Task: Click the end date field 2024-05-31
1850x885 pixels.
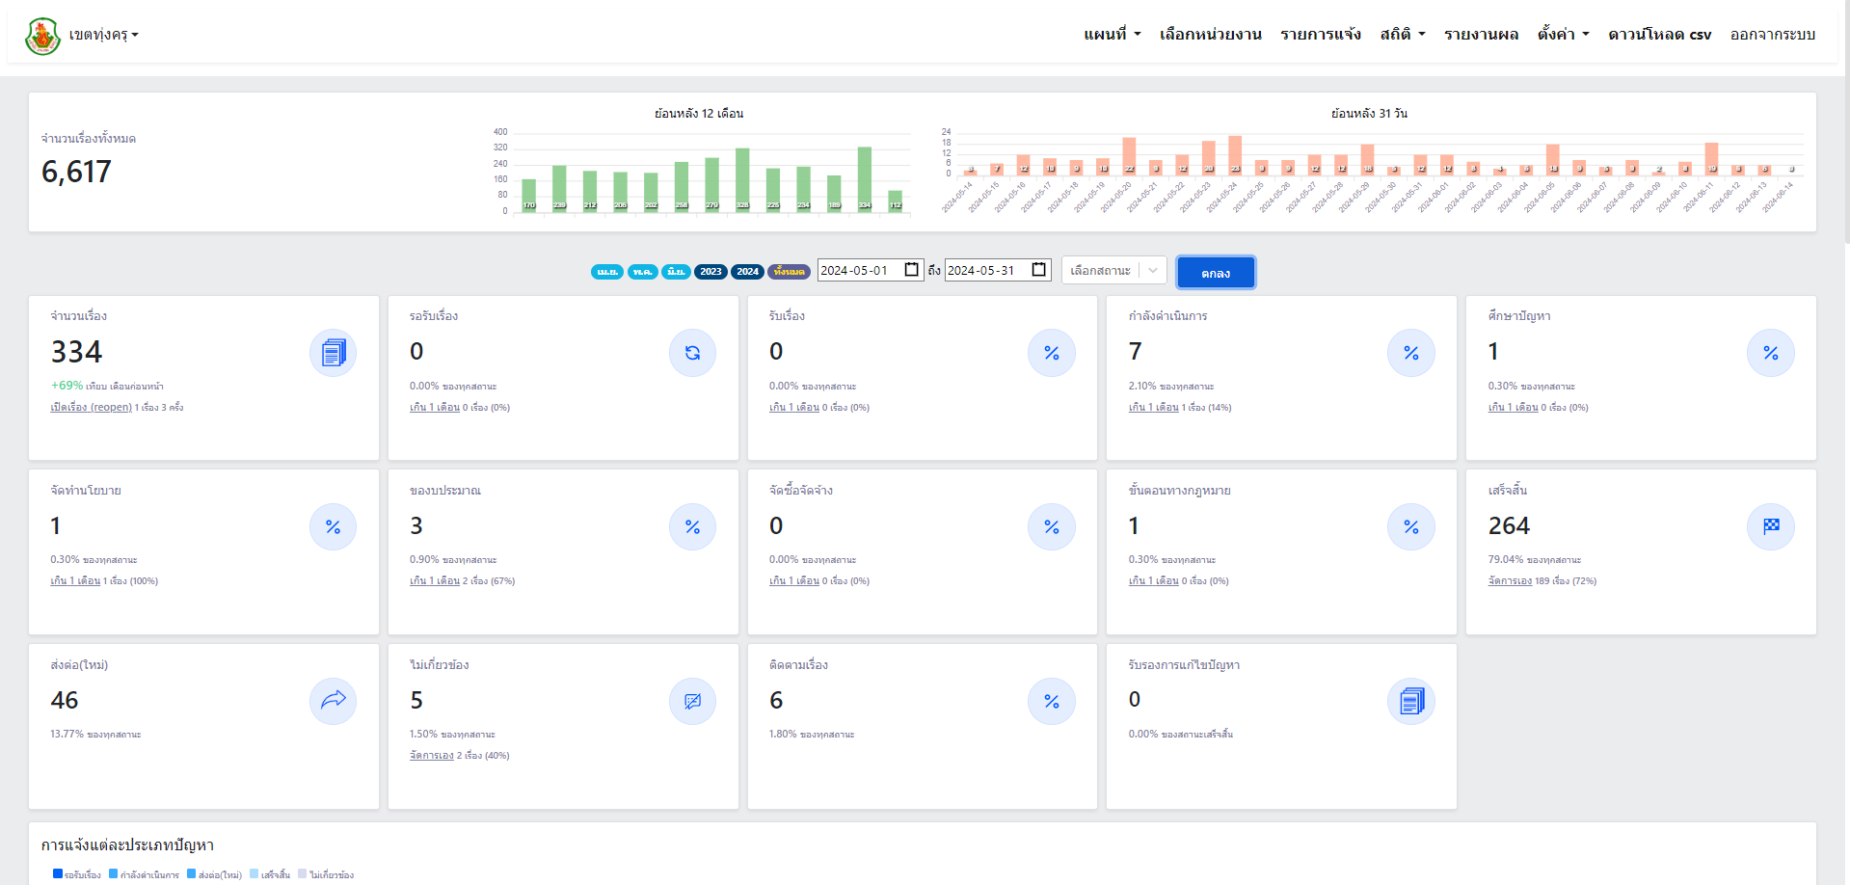Action: tap(998, 270)
